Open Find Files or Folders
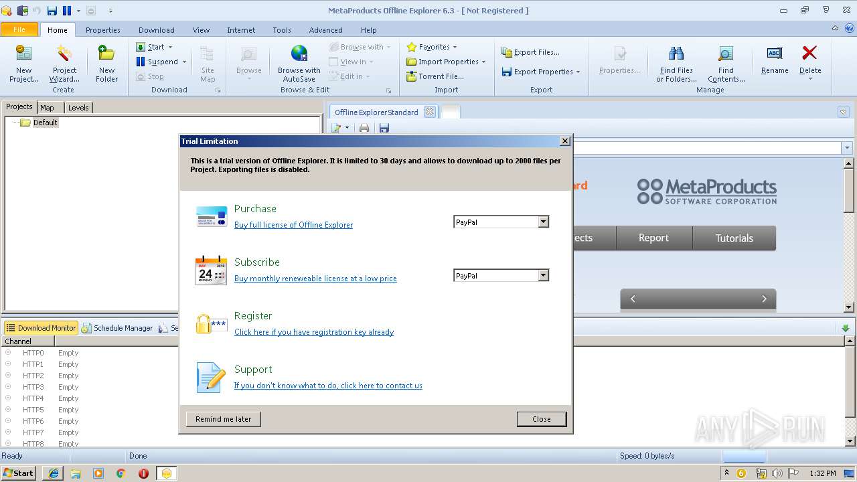 coord(676,64)
